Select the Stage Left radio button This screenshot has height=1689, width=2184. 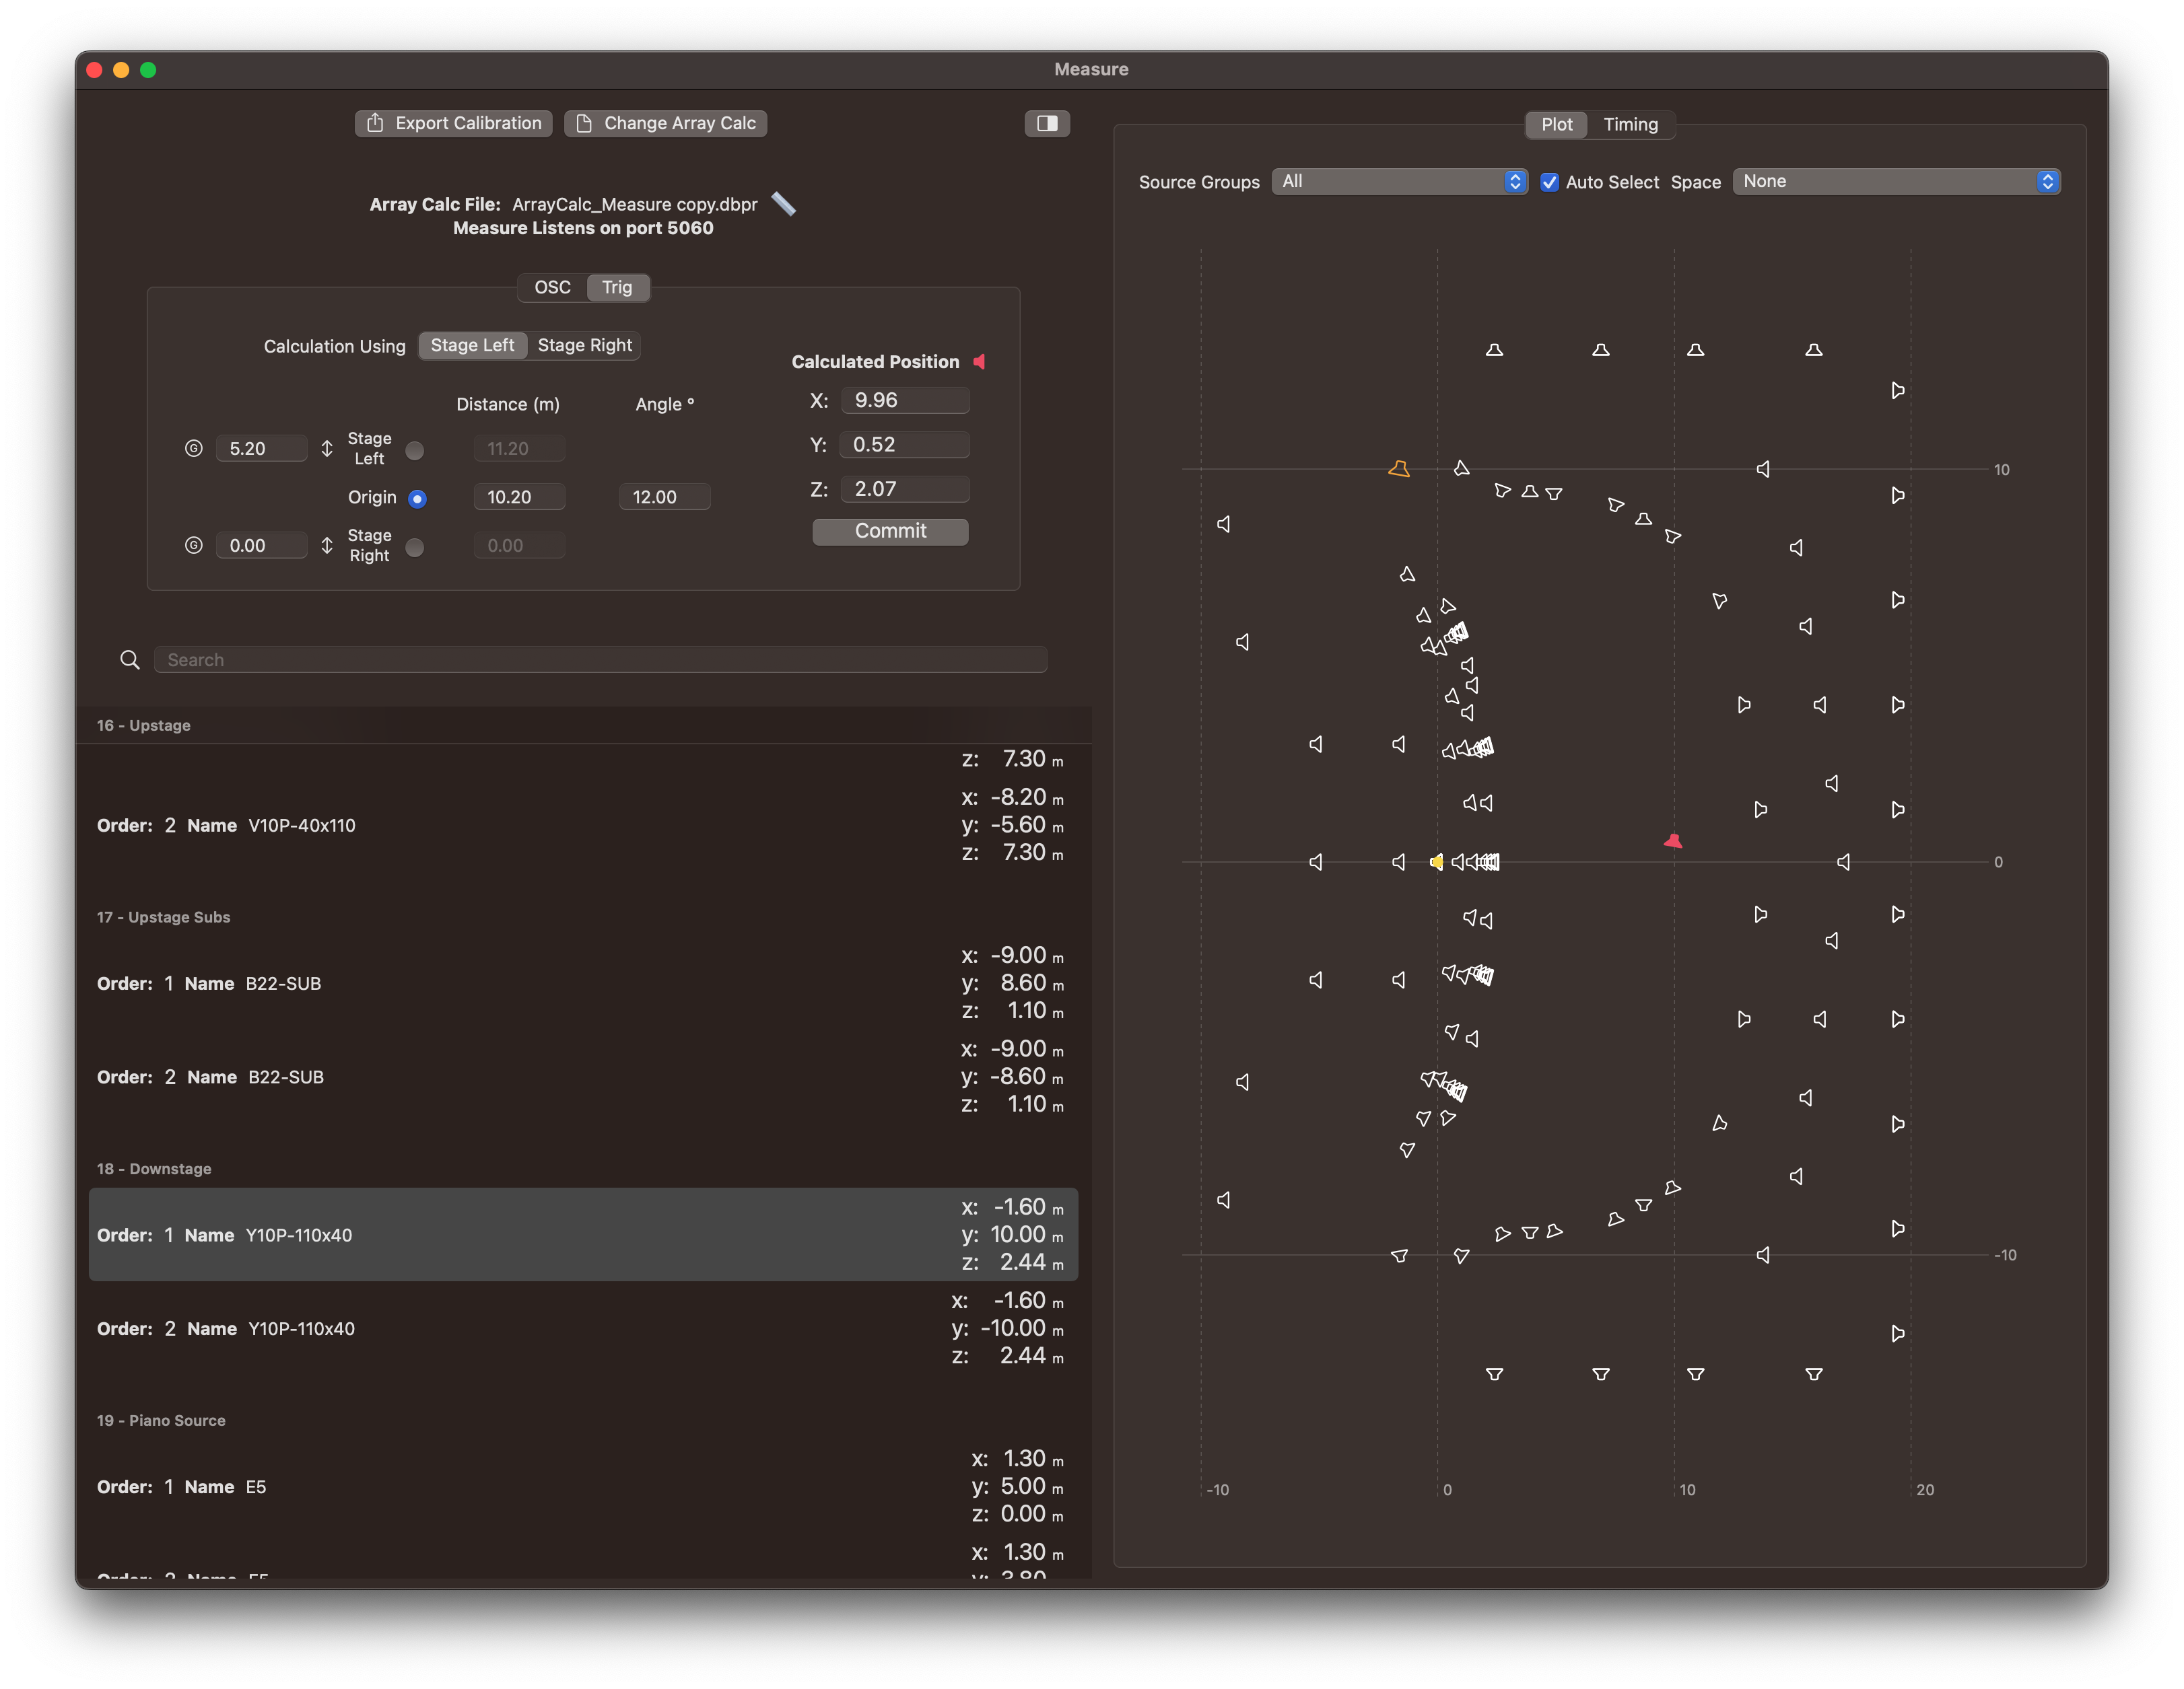point(415,451)
